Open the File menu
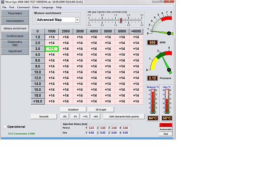This screenshot has width=277, height=173. click(4, 7)
